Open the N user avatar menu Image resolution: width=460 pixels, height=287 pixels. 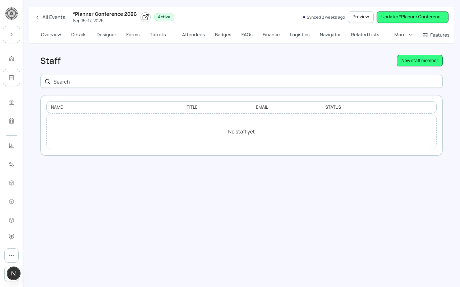tap(13, 273)
